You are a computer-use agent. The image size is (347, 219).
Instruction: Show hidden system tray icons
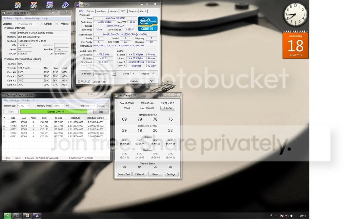[277, 216]
